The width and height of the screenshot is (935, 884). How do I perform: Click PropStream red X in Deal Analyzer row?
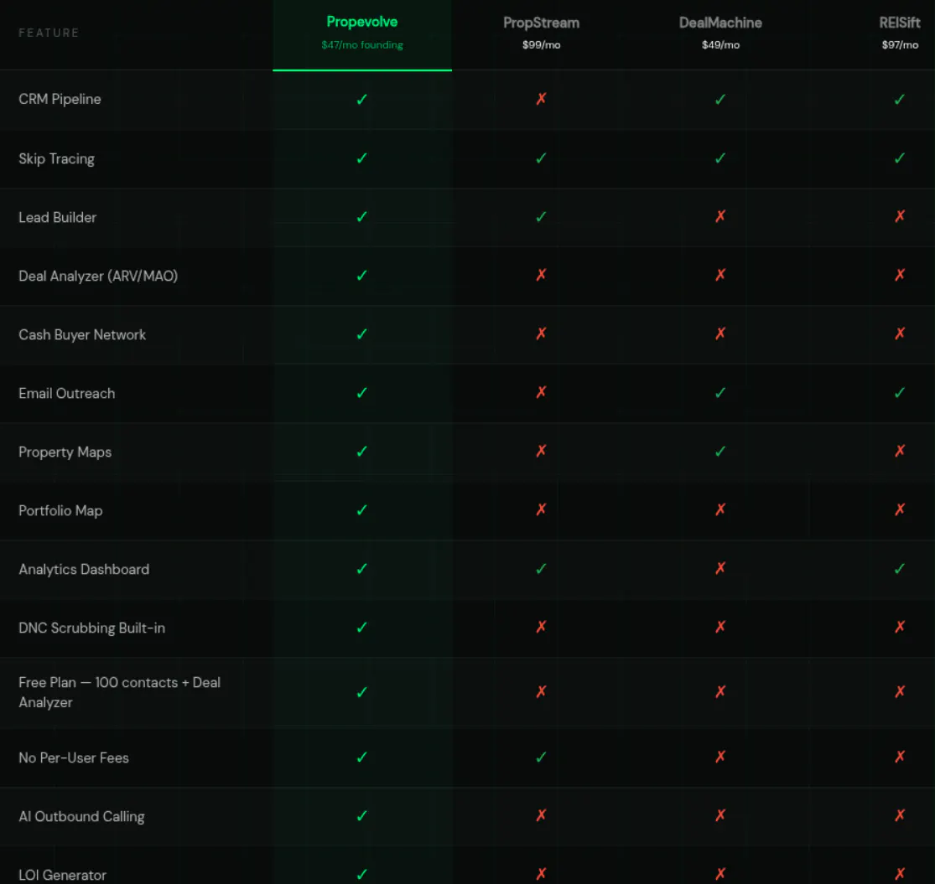pos(541,275)
